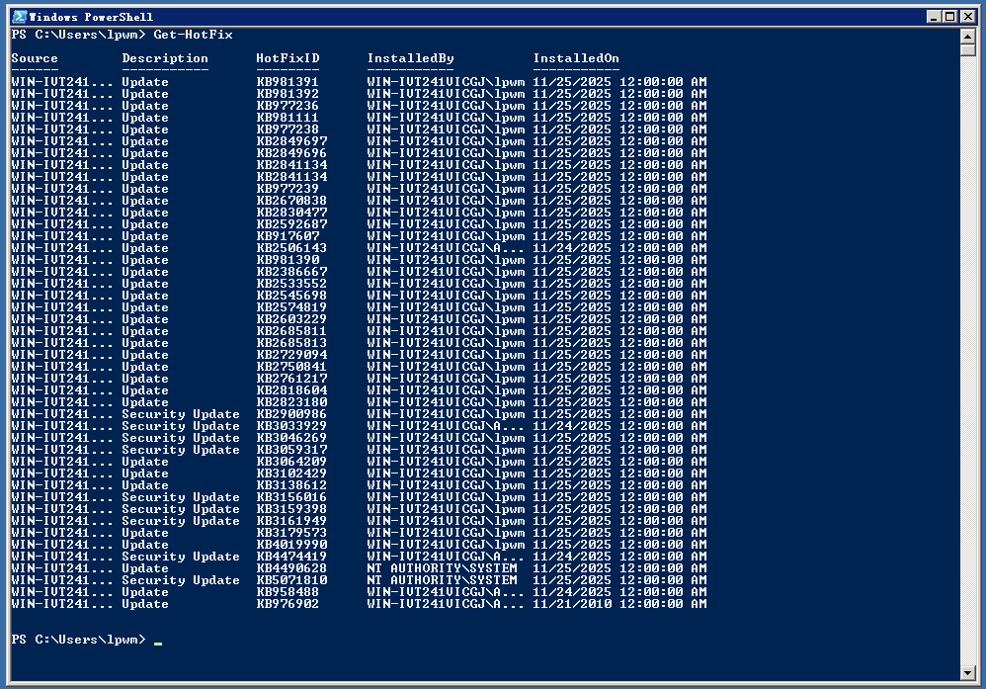
Task: Select hotfix ID KB3156016
Action: (x=291, y=497)
